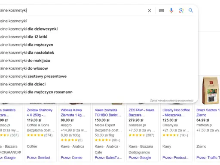Click the price '279,98 zł'
The width and height of the screenshot is (220, 165).
coord(136,120)
